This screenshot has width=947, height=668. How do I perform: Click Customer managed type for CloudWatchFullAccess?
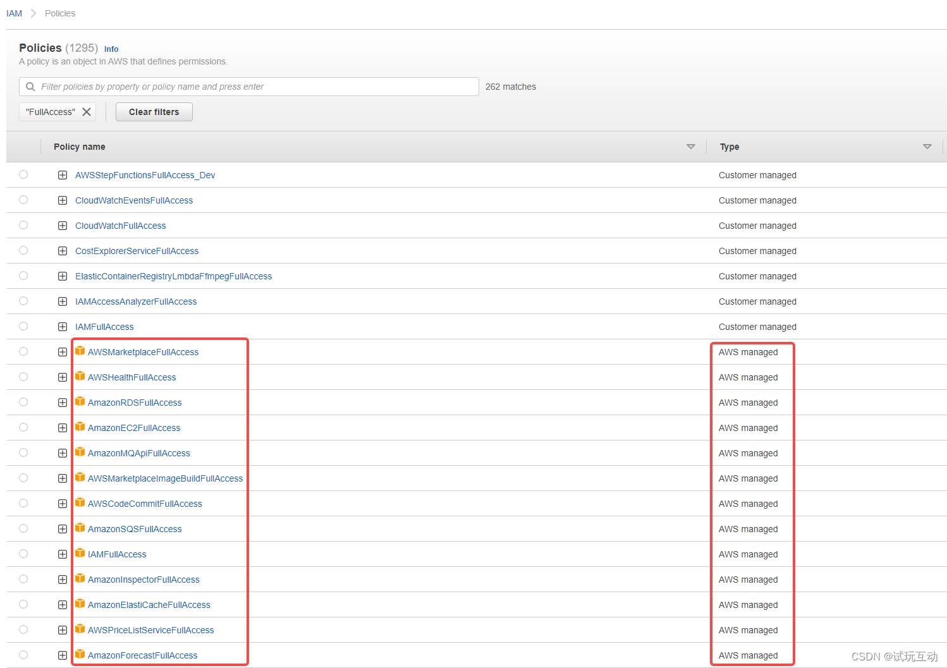(757, 226)
